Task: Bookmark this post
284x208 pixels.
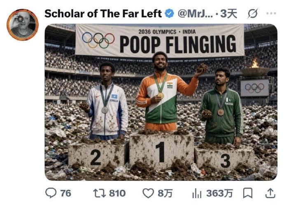Action: pos(248,193)
